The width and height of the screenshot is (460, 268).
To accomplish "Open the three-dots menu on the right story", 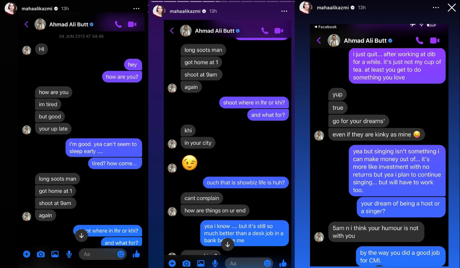I will tap(435, 8).
